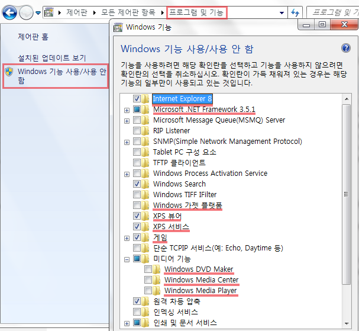The image size is (359, 331).
Task: Click folder icon next to Windows Media Player
Action: [x=156, y=290]
